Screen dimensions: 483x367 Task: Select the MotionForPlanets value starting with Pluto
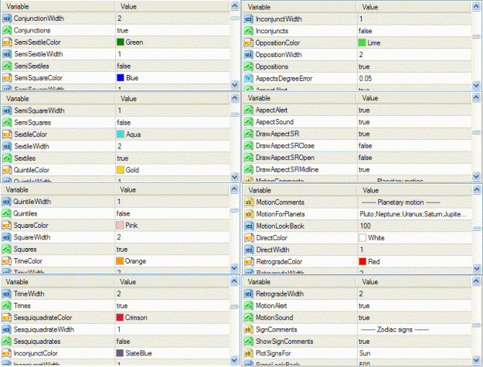coord(415,214)
